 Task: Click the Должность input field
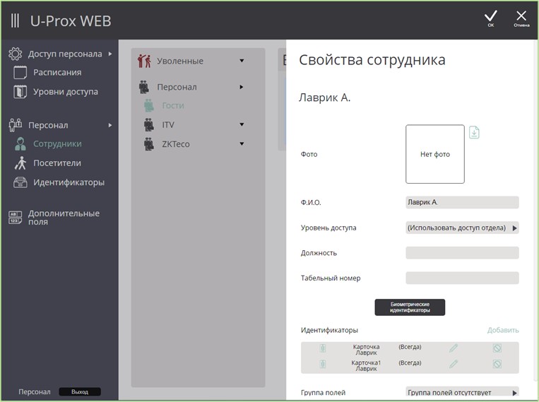tap(462, 253)
